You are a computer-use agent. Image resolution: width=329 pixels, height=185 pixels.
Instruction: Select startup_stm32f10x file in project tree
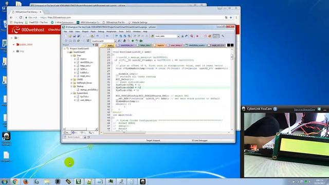(89, 90)
